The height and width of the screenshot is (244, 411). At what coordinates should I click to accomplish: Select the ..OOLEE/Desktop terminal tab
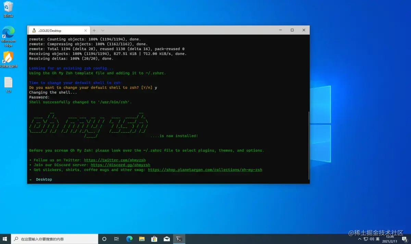[x=59, y=31]
